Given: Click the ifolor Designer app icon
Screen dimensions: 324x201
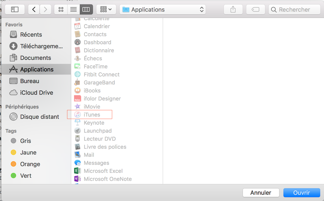Looking at the screenshot, I should [x=78, y=99].
